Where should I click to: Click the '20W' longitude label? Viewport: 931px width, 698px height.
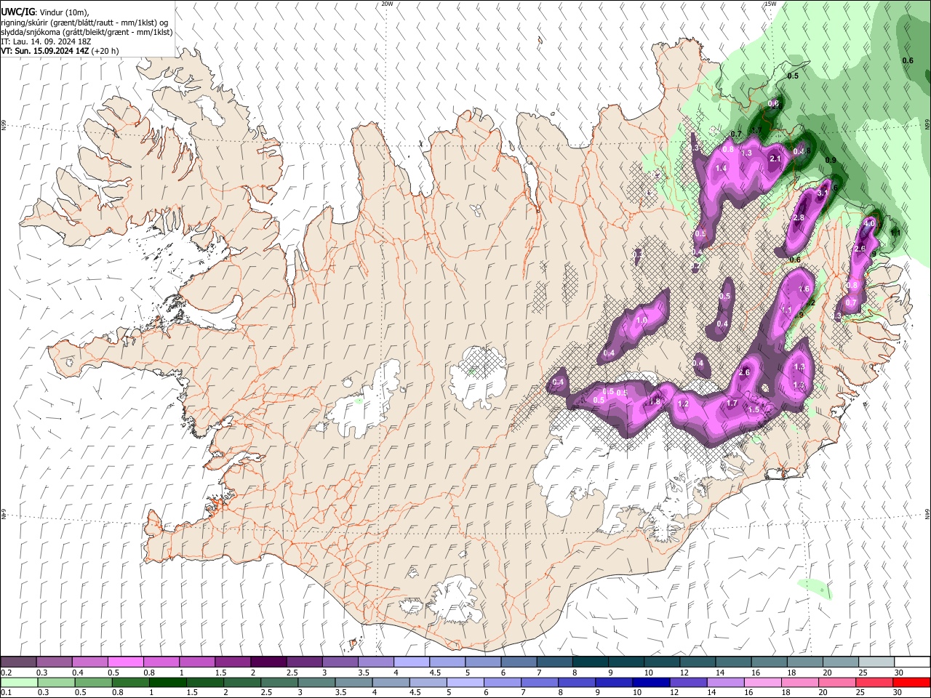click(x=387, y=4)
